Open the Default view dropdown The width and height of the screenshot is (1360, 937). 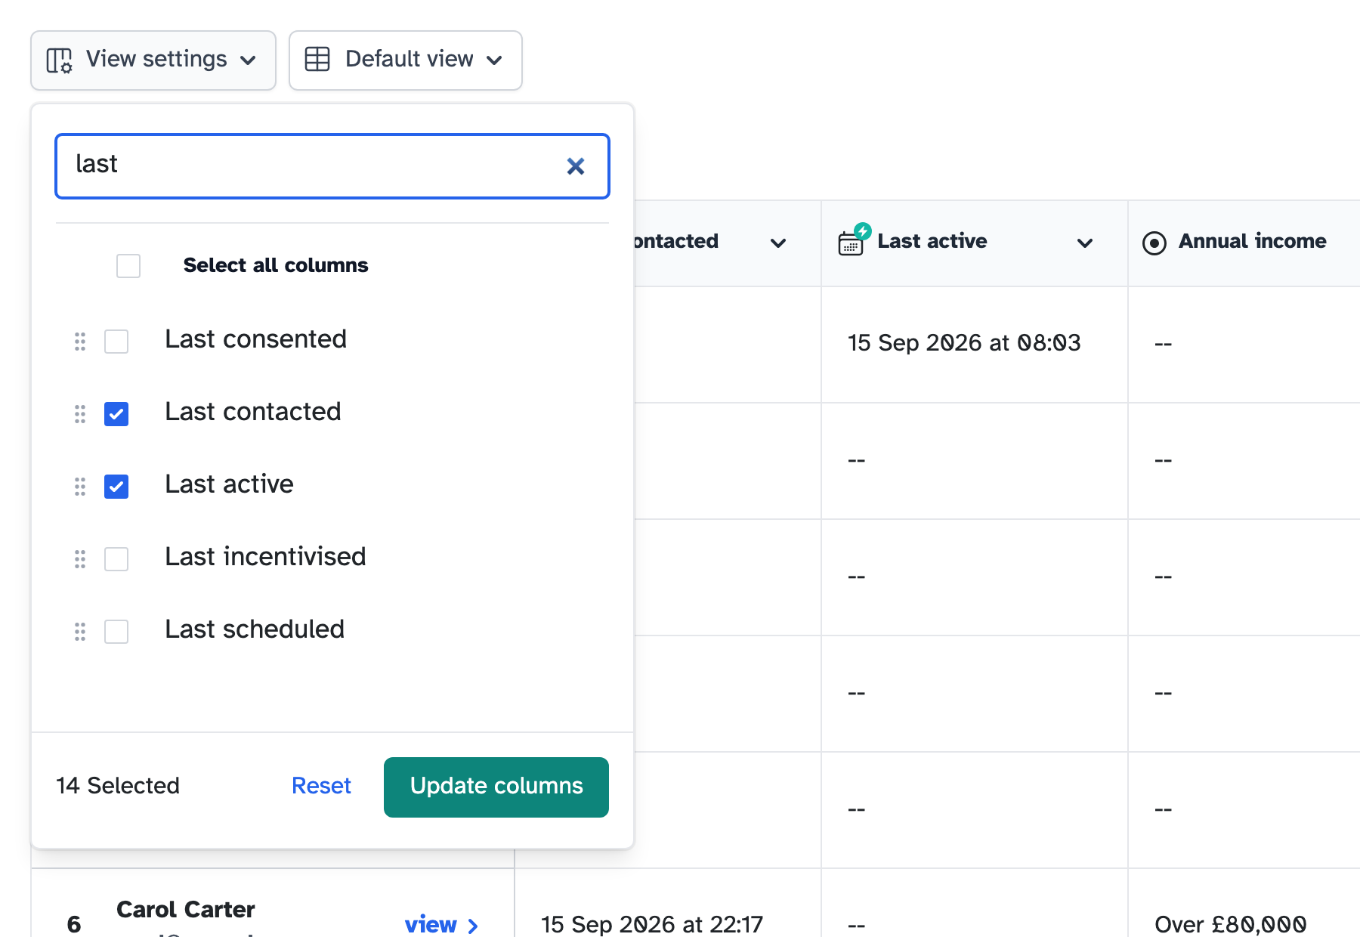click(x=406, y=60)
